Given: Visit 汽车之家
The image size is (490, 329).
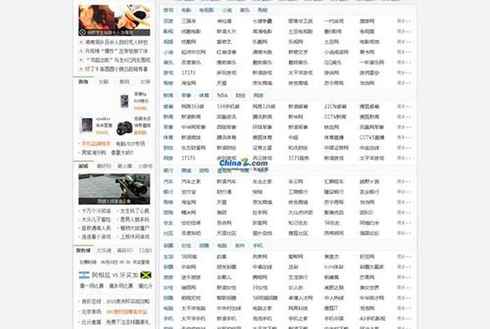Looking at the screenshot, I should click(x=191, y=181).
